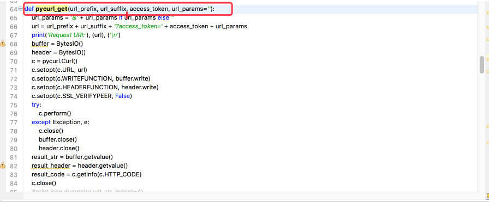
Task: Click buffer.close() on line 79
Action: (58, 140)
